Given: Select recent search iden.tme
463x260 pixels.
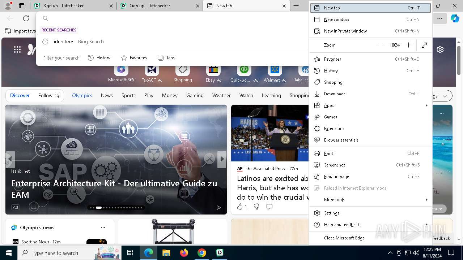Looking at the screenshot, I should coord(172,42).
